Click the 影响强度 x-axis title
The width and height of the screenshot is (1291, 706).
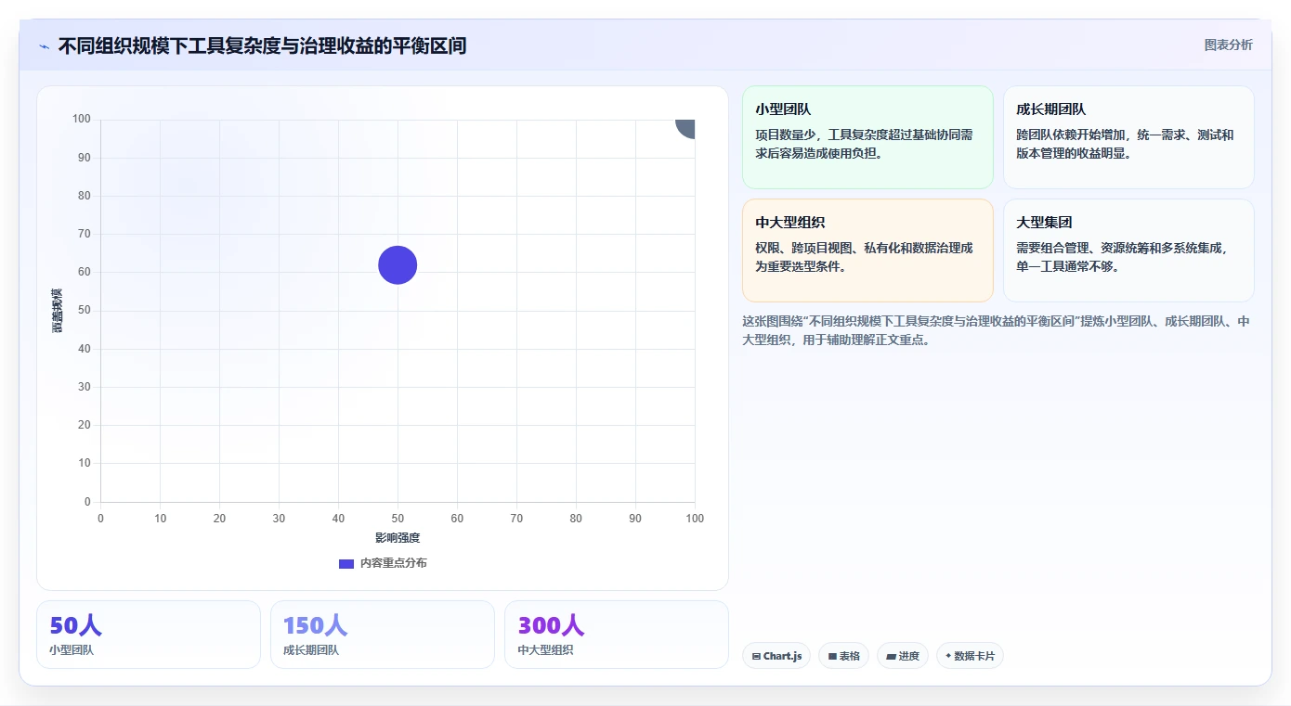point(398,538)
